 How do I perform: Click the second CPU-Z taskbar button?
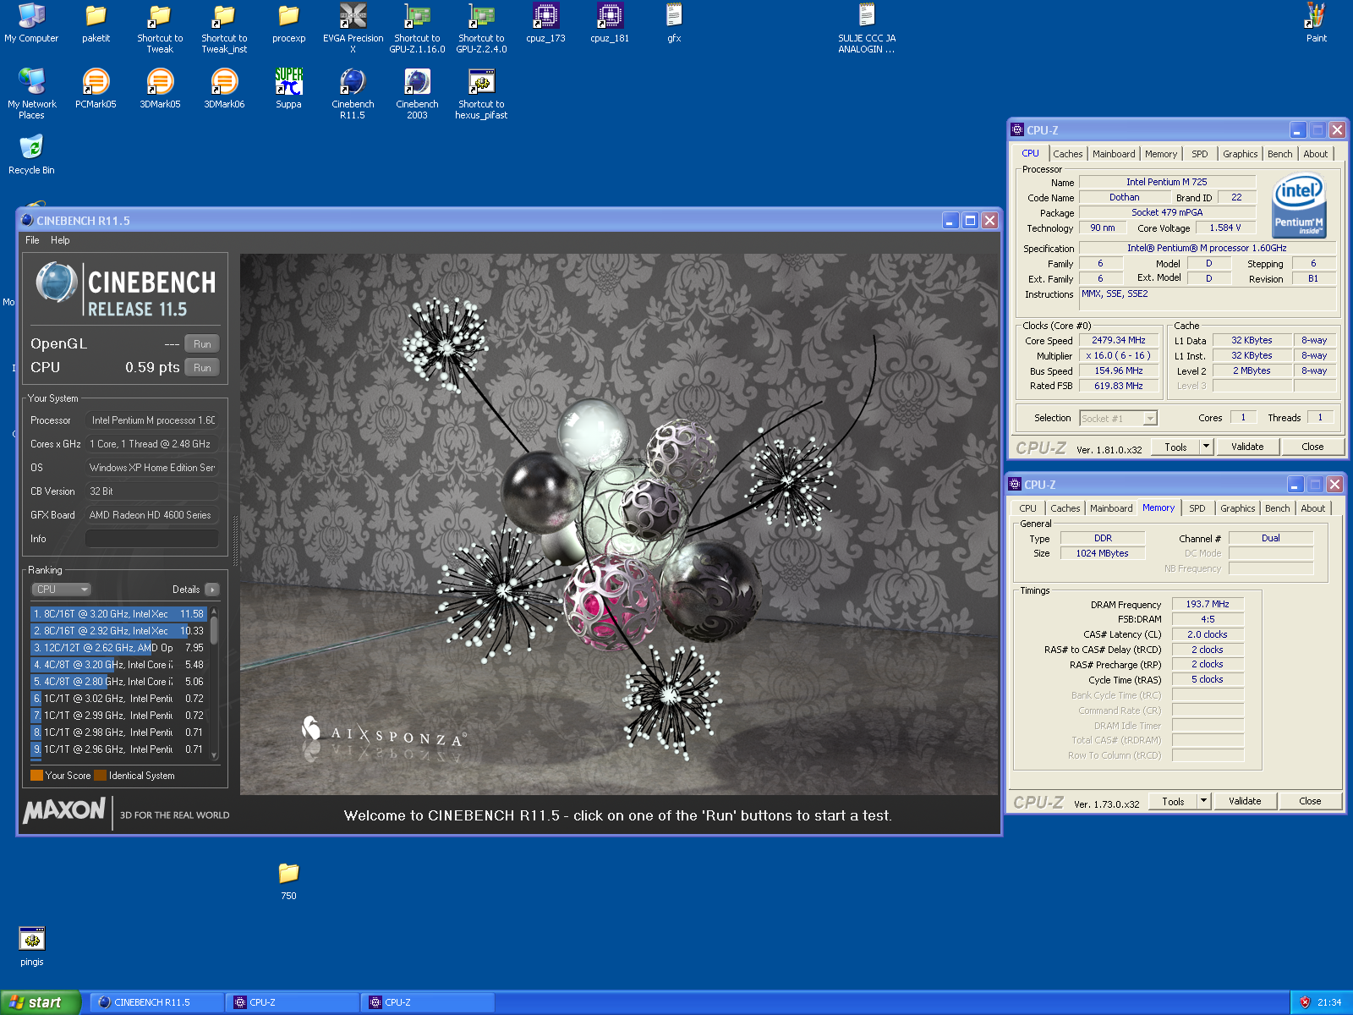(x=427, y=1002)
